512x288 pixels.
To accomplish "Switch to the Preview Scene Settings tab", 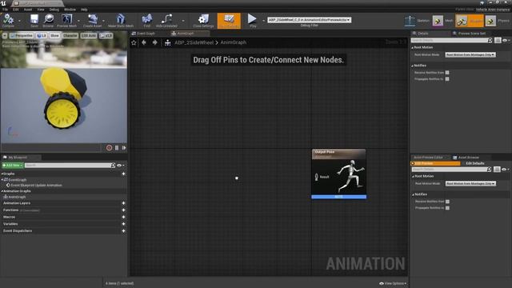I will pos(471,34).
